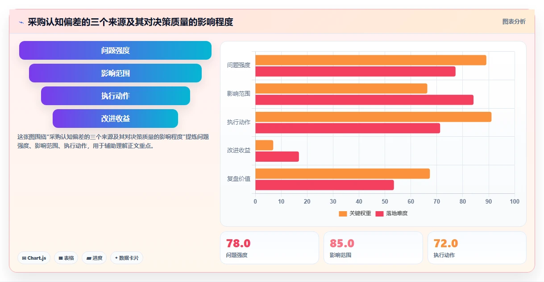The width and height of the screenshot is (544, 282).
Task: Click the red 影响范围 bar
Action: [364, 100]
